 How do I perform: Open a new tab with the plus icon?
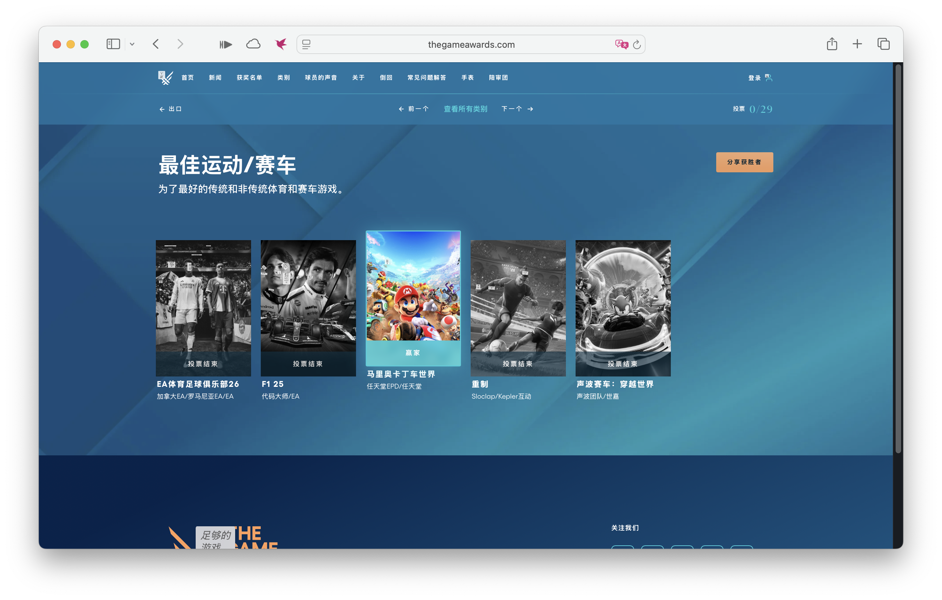857,44
